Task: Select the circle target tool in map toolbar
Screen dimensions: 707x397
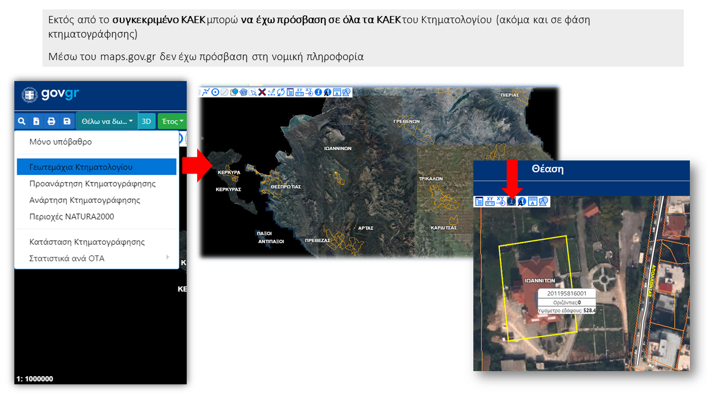Action: [215, 92]
